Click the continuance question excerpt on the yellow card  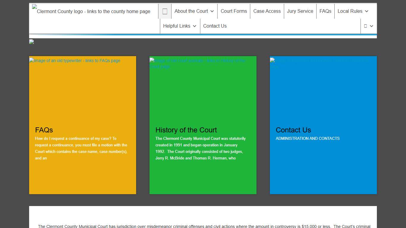81,148
